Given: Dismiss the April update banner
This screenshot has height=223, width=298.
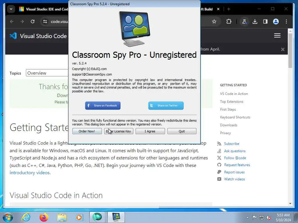Looking at the screenshot, I should [283, 49].
